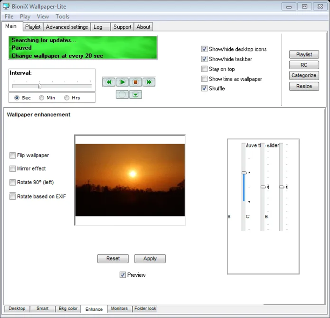Click the green status display panel
The height and width of the screenshot is (318, 330).
coord(83,48)
